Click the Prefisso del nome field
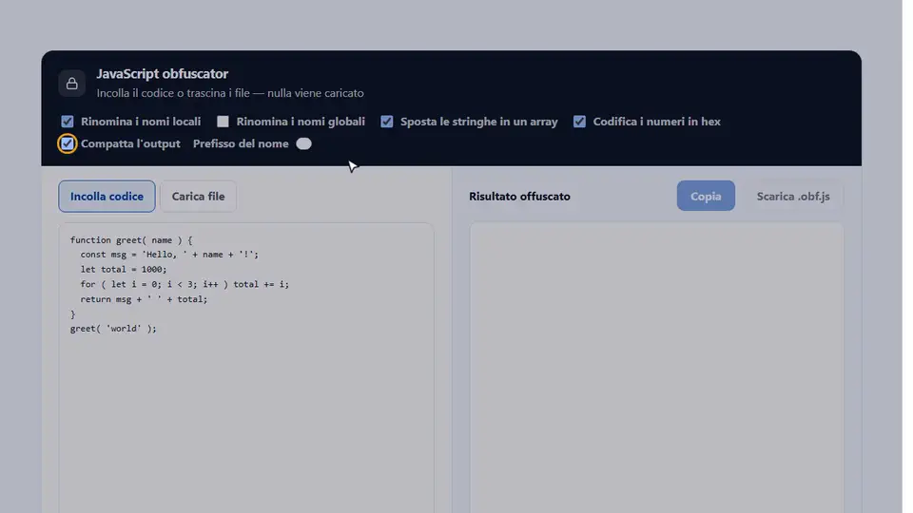The width and height of the screenshot is (913, 513). [x=304, y=143]
